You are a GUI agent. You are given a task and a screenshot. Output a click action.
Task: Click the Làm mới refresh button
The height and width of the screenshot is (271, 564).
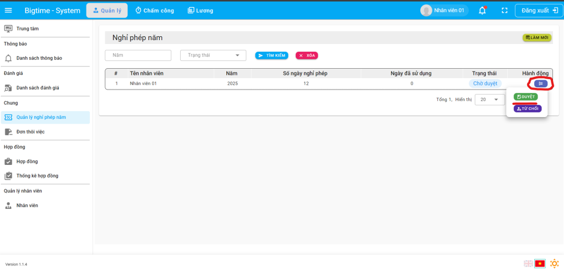tap(536, 37)
